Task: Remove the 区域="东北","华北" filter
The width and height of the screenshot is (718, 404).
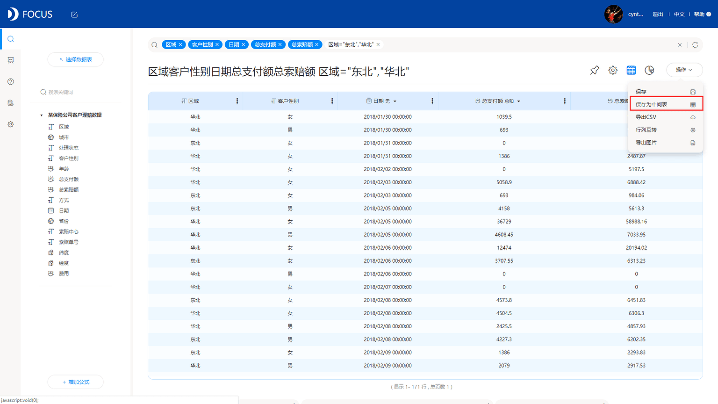Action: [378, 44]
